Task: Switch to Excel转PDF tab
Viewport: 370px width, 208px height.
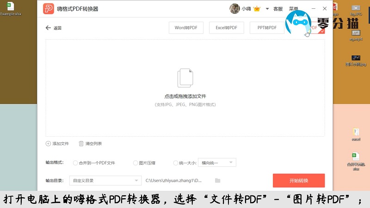Action: click(x=226, y=28)
